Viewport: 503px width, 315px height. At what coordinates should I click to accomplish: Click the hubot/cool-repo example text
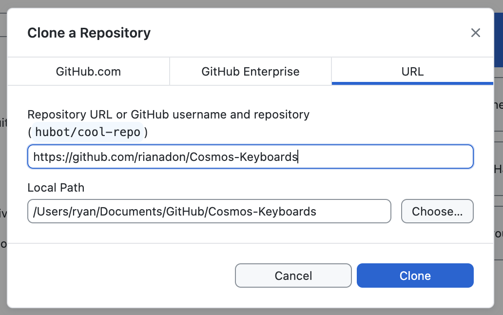click(87, 132)
